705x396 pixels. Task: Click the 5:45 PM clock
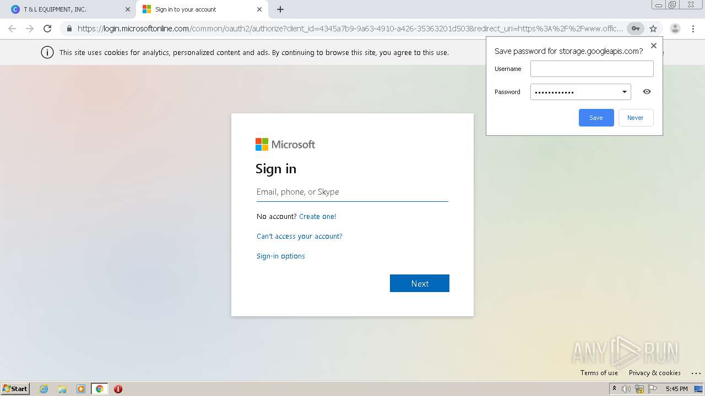(676, 389)
